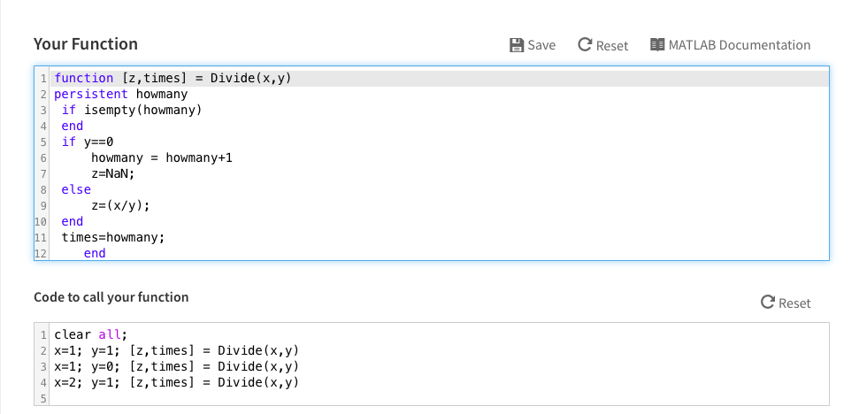Place cursor on the function Divide declaration line

pos(439,79)
